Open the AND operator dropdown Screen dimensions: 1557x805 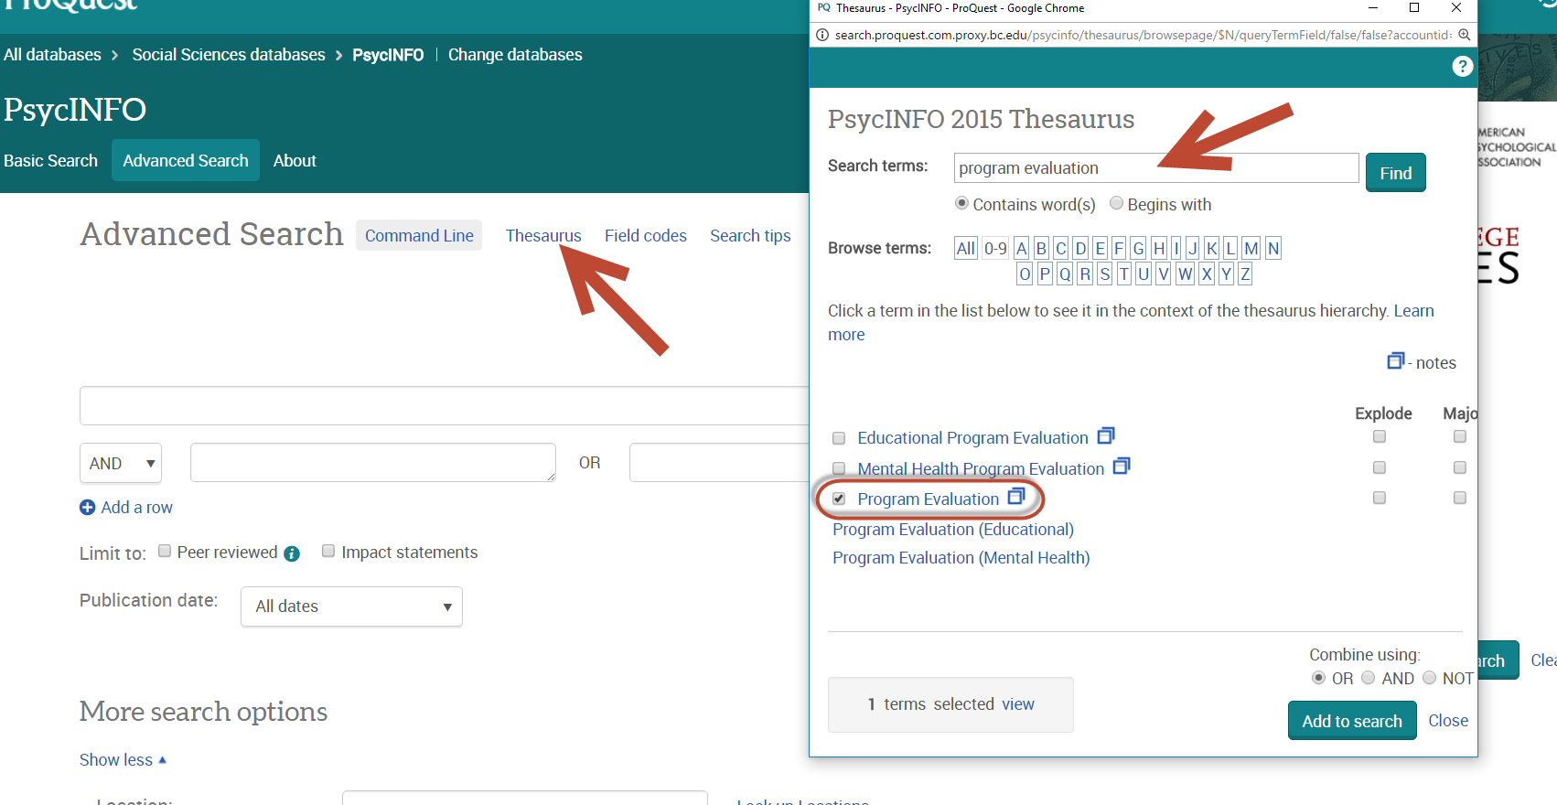(x=121, y=463)
